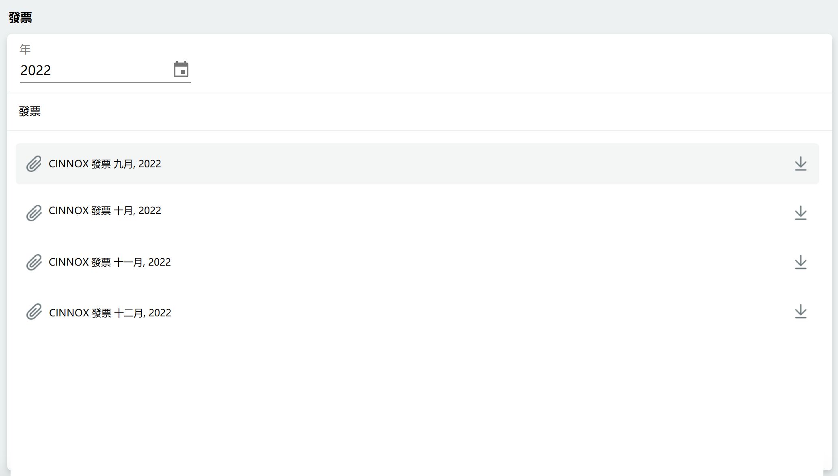Click empty space in highlighted September row
This screenshot has width=838, height=476.
(447, 164)
